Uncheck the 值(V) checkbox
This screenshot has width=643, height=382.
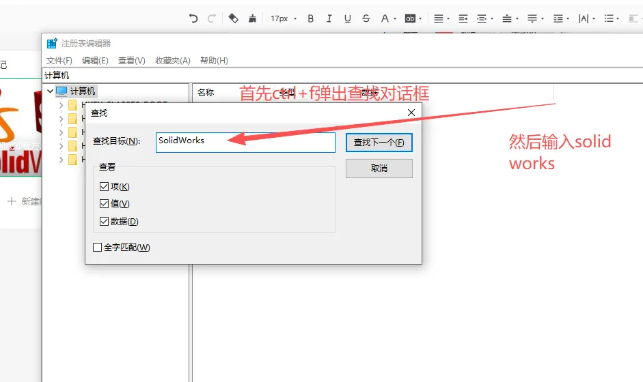pos(104,203)
